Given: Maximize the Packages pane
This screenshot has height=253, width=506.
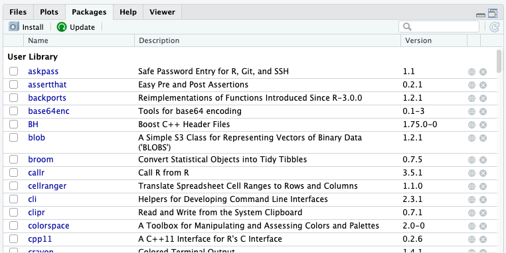Looking at the screenshot, I should tap(493, 13).
